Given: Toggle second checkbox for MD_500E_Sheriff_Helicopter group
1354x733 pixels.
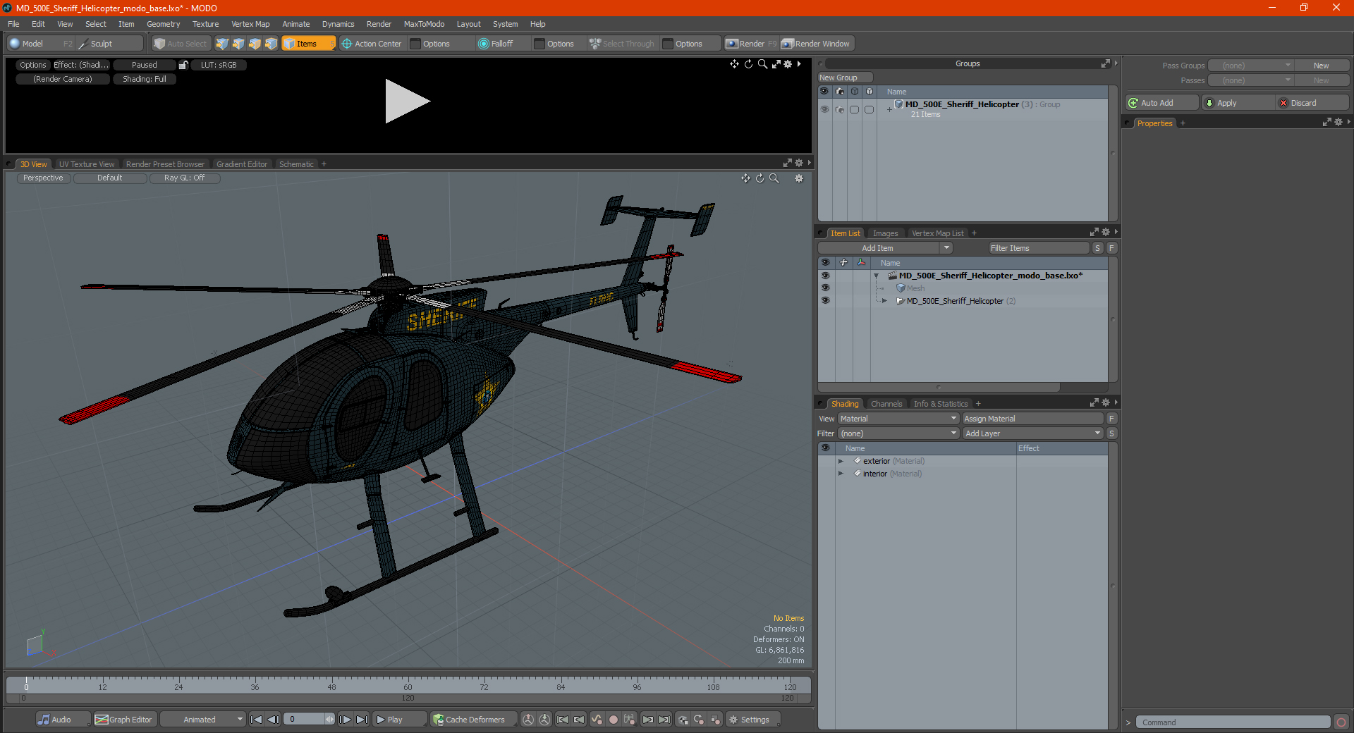Looking at the screenshot, I should point(869,109).
